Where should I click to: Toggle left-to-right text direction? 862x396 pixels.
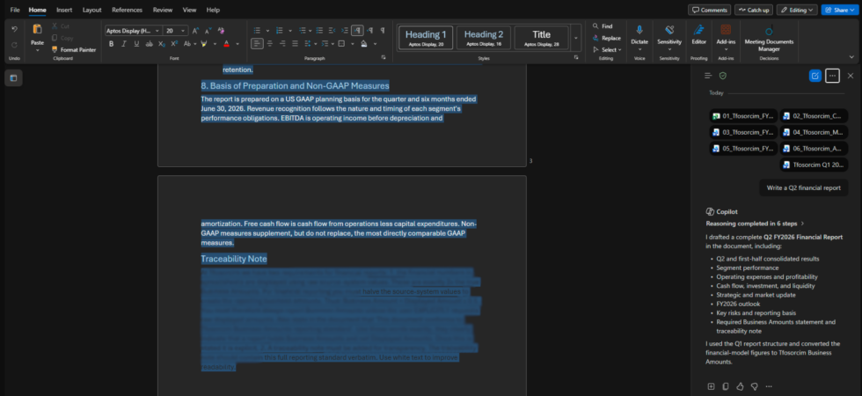(x=357, y=30)
